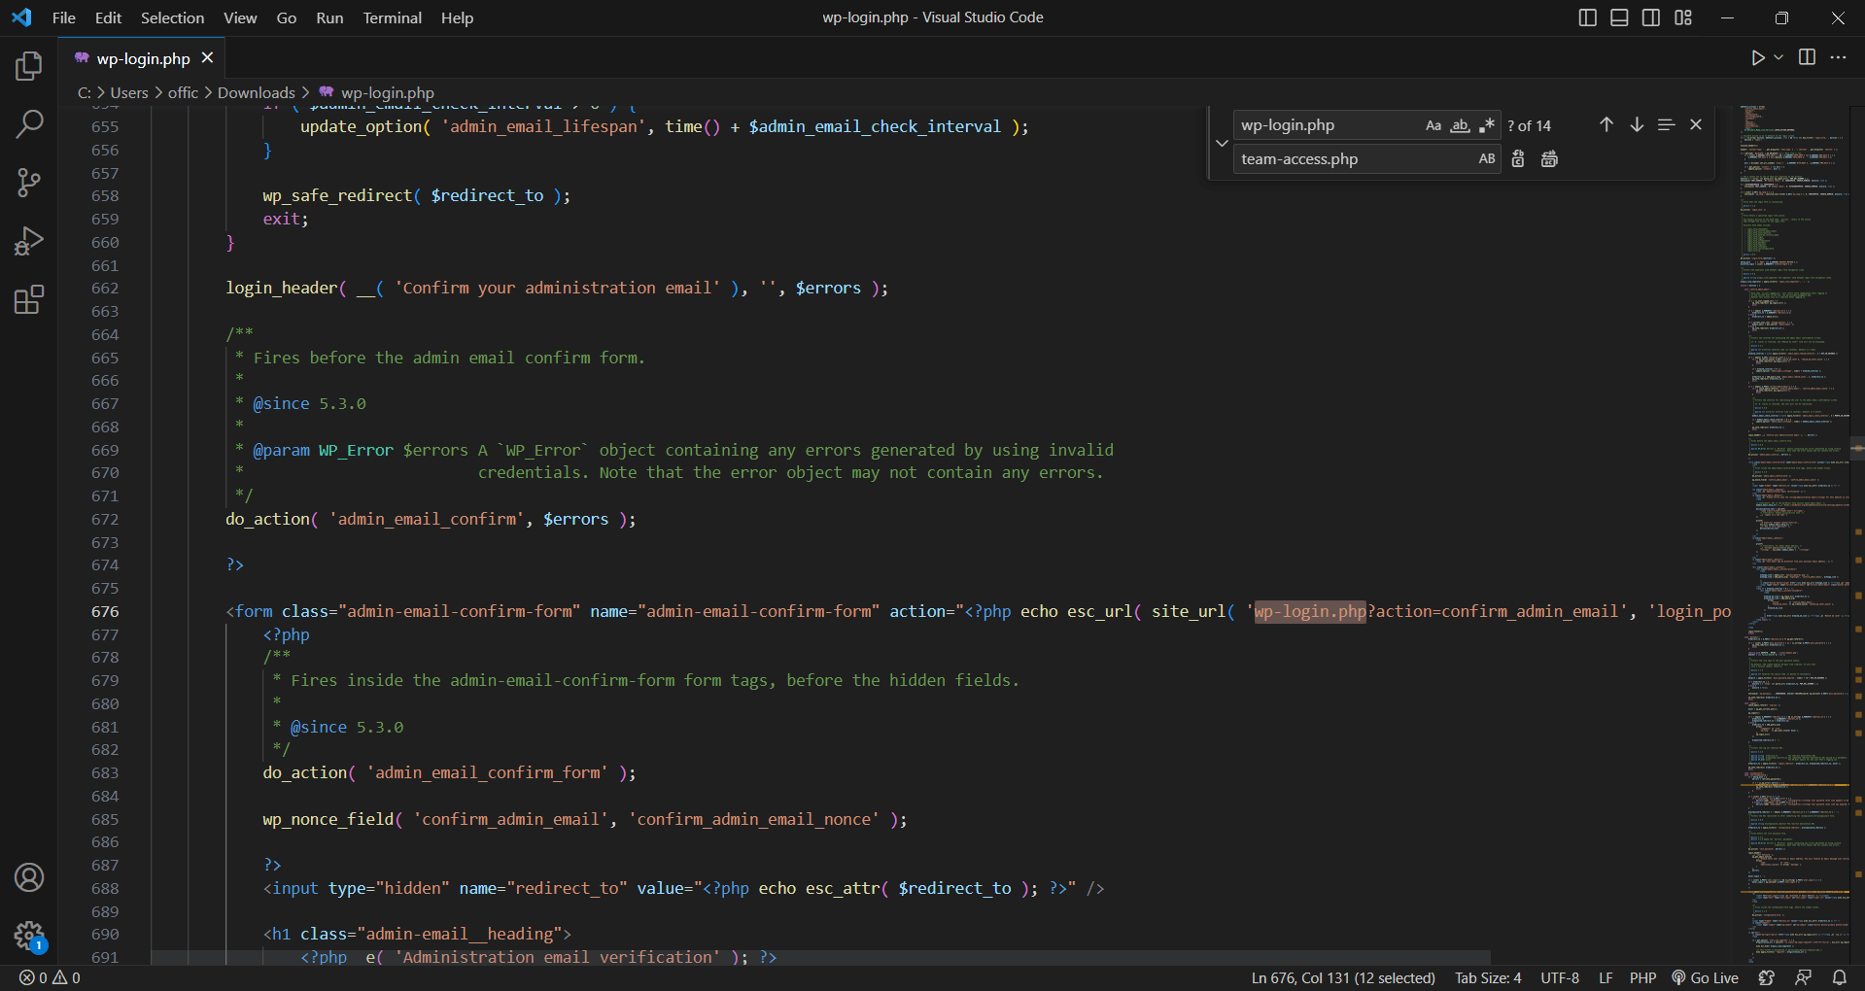Click line number 676 in gutter

pos(105,611)
